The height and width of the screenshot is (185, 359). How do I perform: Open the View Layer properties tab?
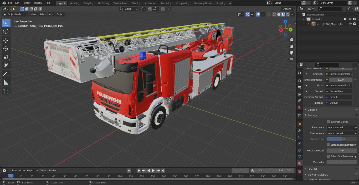(x=300, y=94)
